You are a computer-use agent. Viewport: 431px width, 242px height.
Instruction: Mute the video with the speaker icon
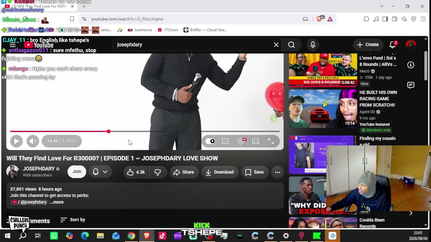pyautogui.click(x=33, y=141)
